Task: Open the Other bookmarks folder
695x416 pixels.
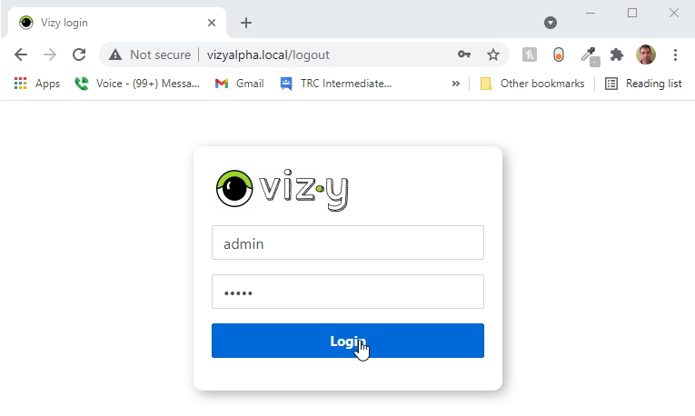Action: tap(532, 84)
